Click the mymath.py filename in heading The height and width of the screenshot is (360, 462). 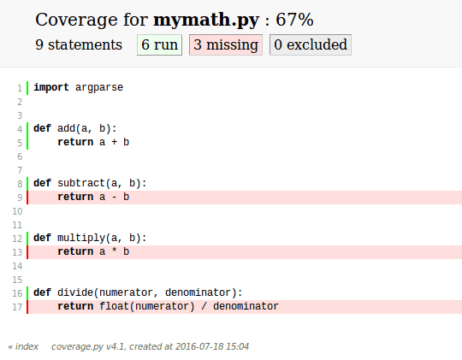pos(206,20)
